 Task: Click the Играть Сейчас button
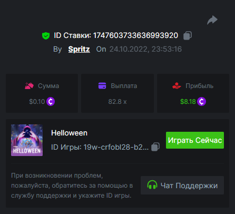coord(195,140)
